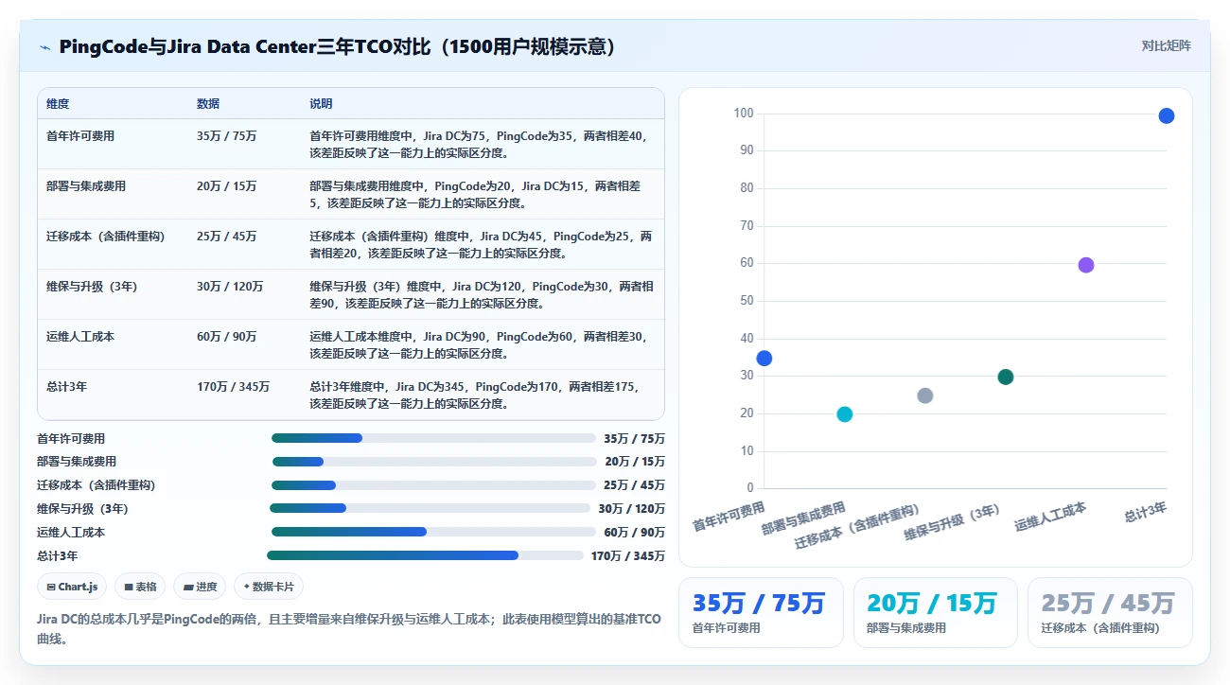
Task: Click the dark green chart point at 30
Action: pyautogui.click(x=1006, y=378)
